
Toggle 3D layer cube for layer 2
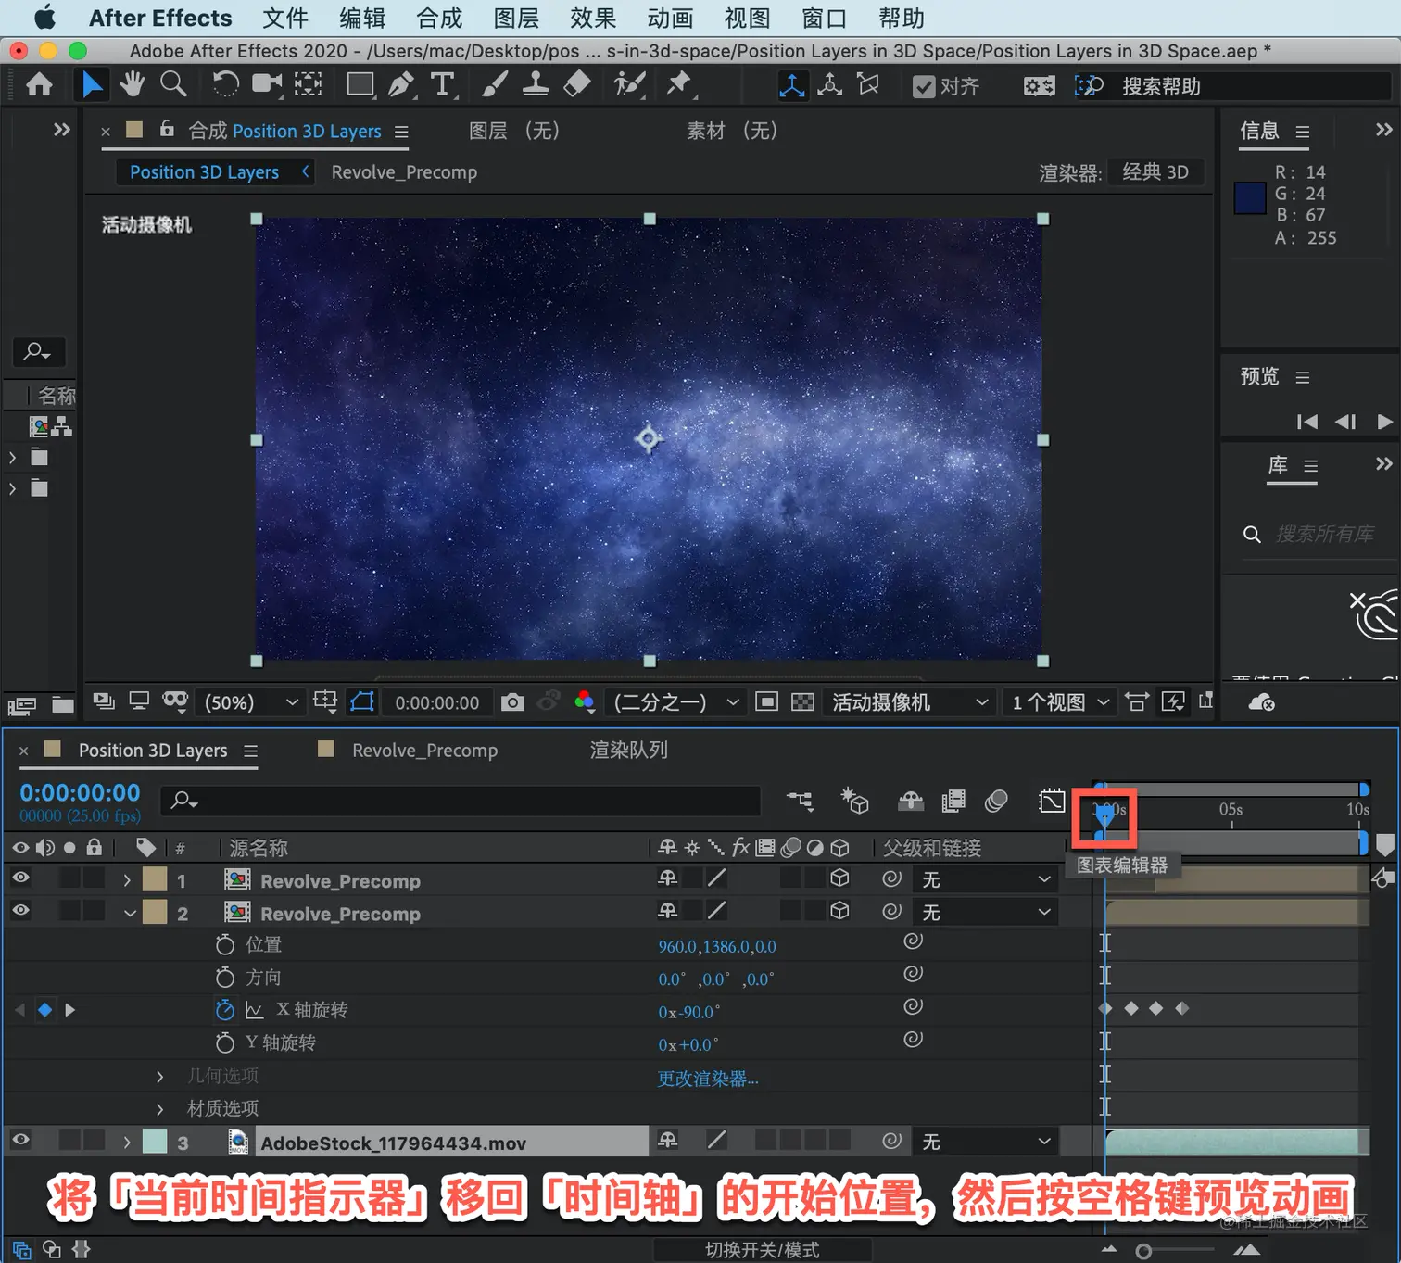click(x=839, y=911)
